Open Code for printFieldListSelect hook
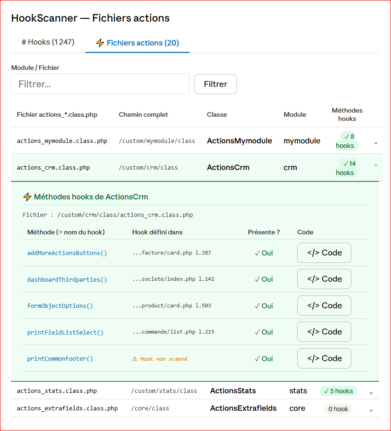Screen dimensions: 391x431 (324, 332)
